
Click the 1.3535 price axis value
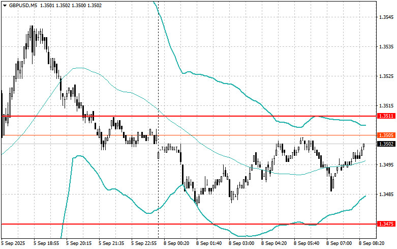[386, 47]
